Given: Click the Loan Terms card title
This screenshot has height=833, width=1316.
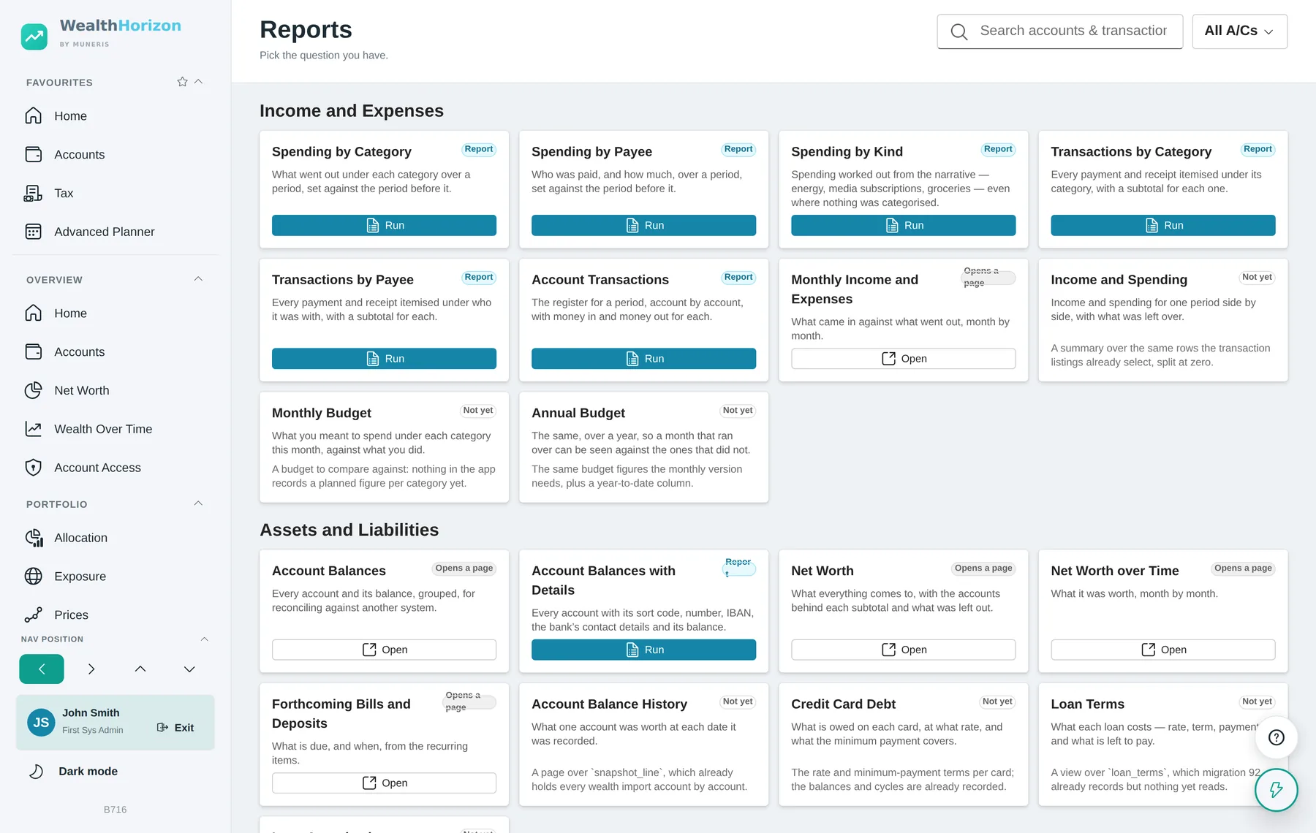Looking at the screenshot, I should coord(1087,704).
